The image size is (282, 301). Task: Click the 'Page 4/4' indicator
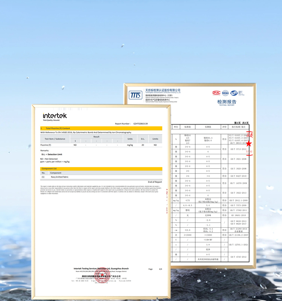click(155, 269)
